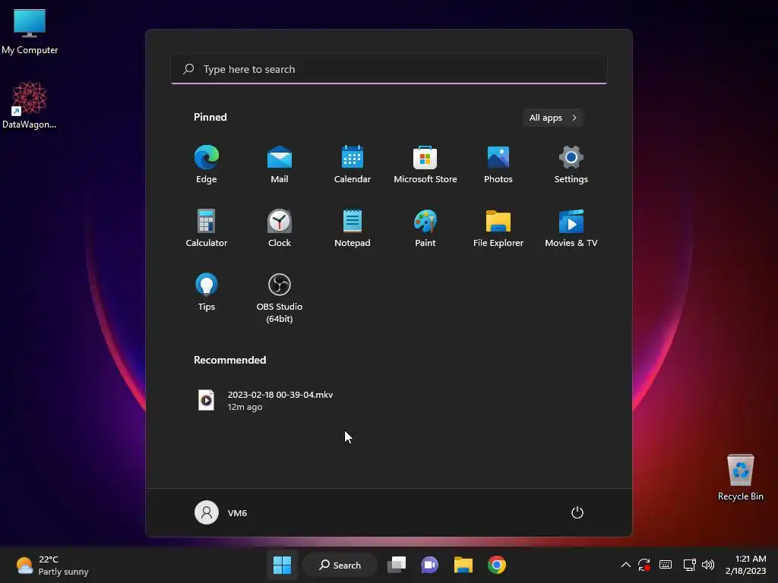Click the network tray icon

coord(690,565)
